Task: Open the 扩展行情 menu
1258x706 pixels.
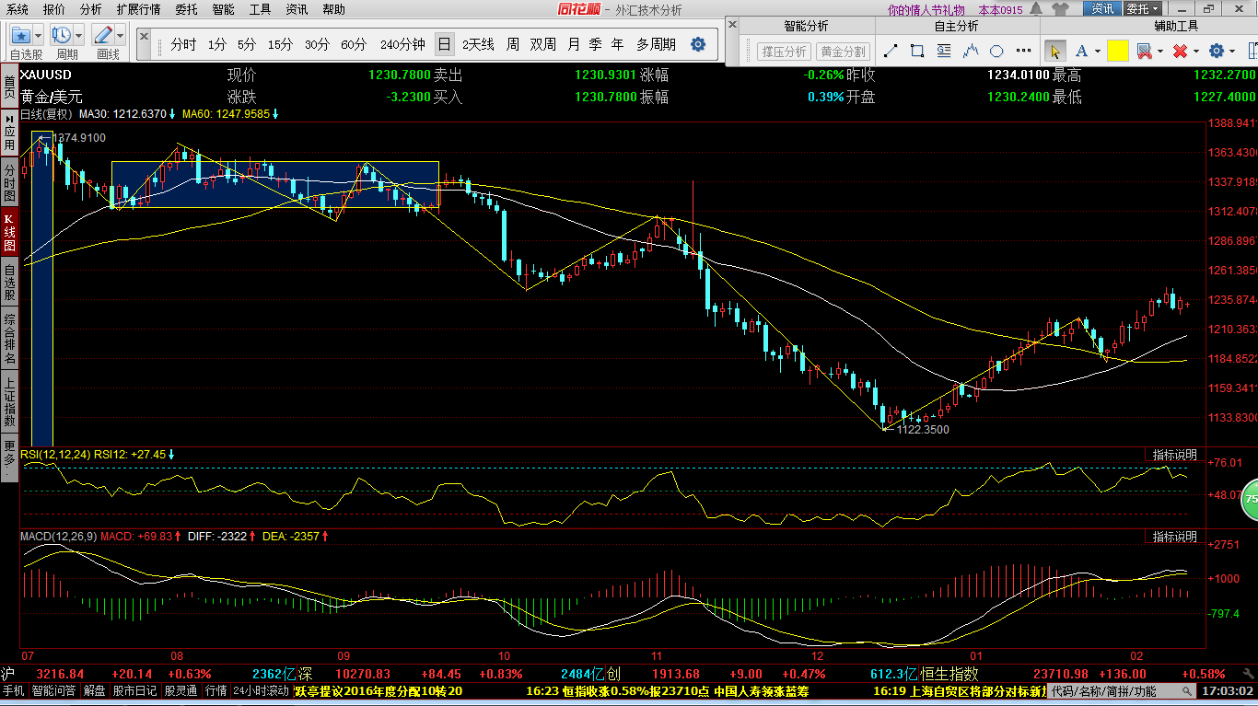Action: pos(138,9)
